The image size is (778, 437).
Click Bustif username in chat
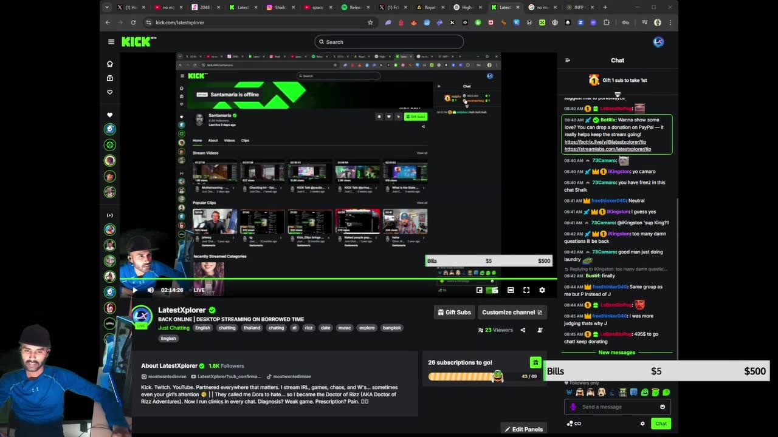593,276
